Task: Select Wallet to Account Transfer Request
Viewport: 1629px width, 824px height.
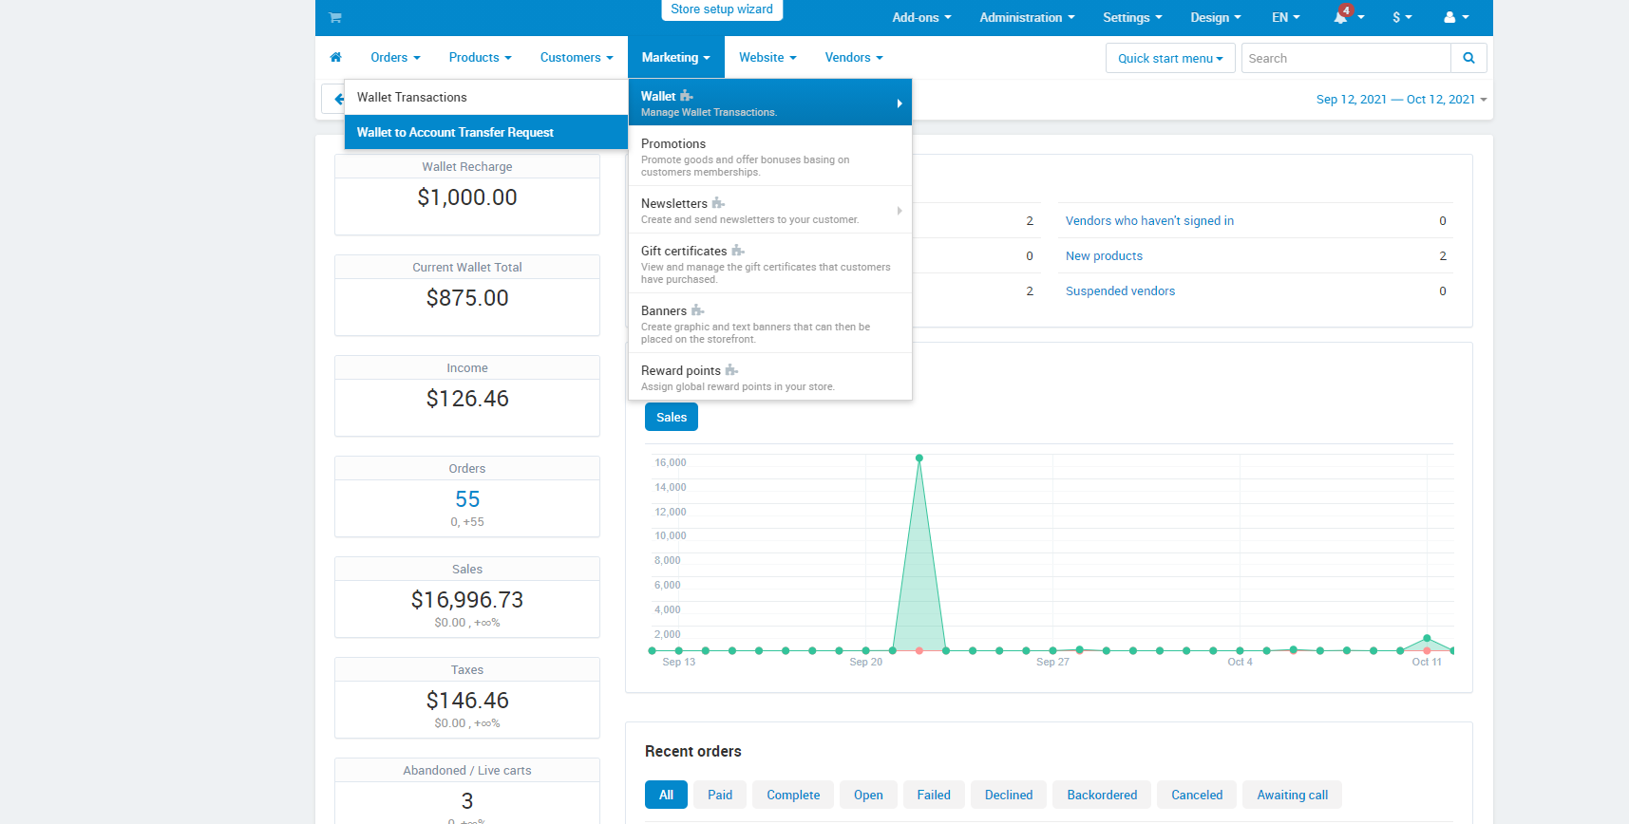Action: pyautogui.click(x=486, y=132)
